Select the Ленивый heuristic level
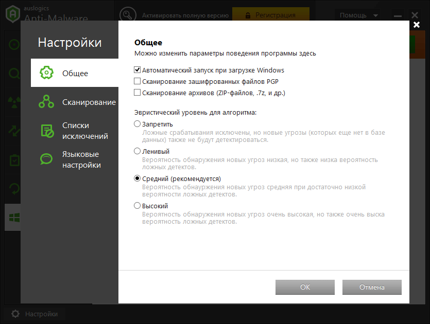This screenshot has width=430, height=324. click(x=137, y=151)
